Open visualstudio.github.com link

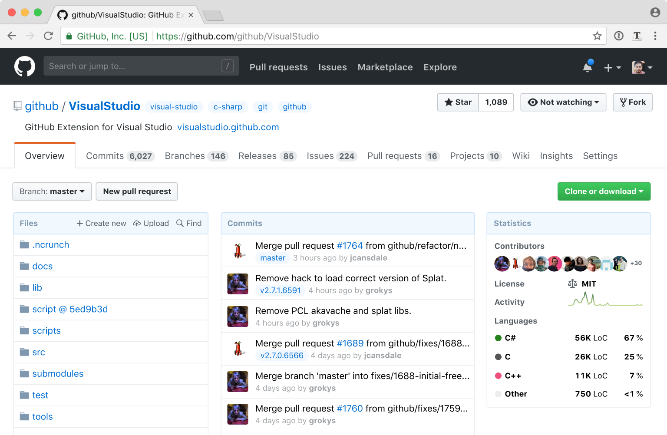click(228, 127)
